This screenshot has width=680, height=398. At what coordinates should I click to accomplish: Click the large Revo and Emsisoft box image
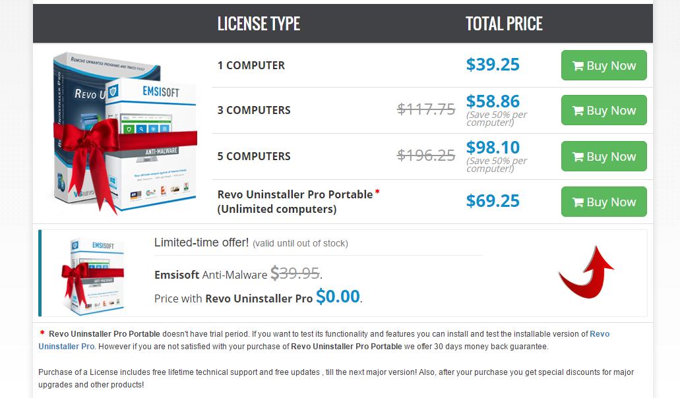(122, 132)
